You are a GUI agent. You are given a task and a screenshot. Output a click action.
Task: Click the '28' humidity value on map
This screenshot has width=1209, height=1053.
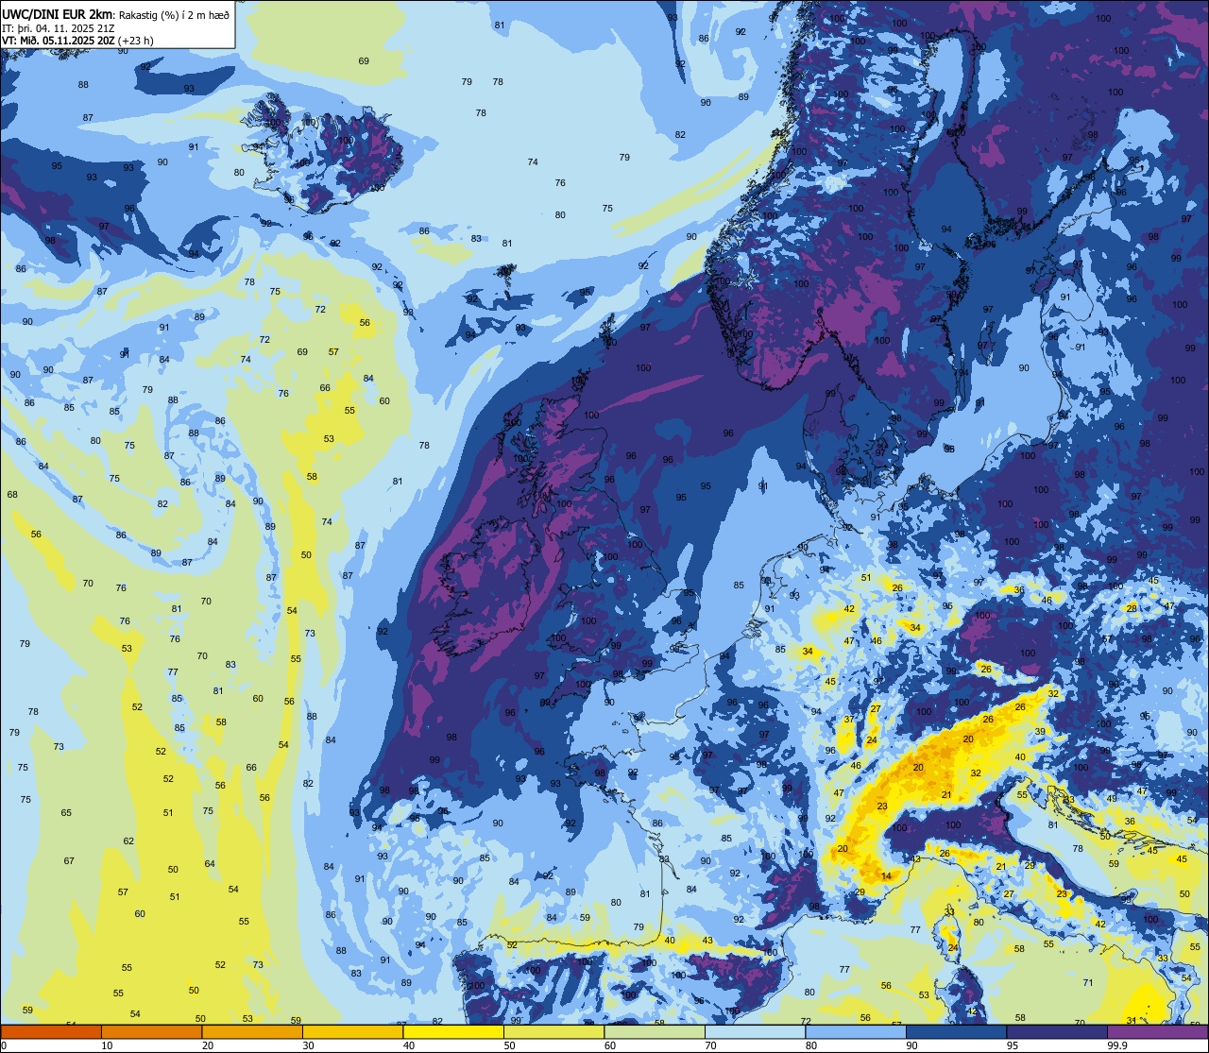1132,608
